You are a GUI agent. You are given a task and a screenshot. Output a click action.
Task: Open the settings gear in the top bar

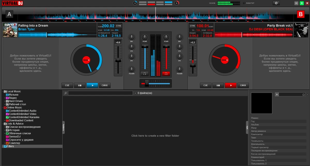(x=276, y=3)
